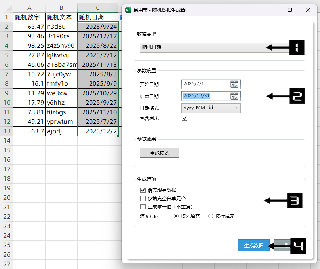Click the 开始日期 input field
This screenshot has height=269, width=320.
[x=205, y=84]
